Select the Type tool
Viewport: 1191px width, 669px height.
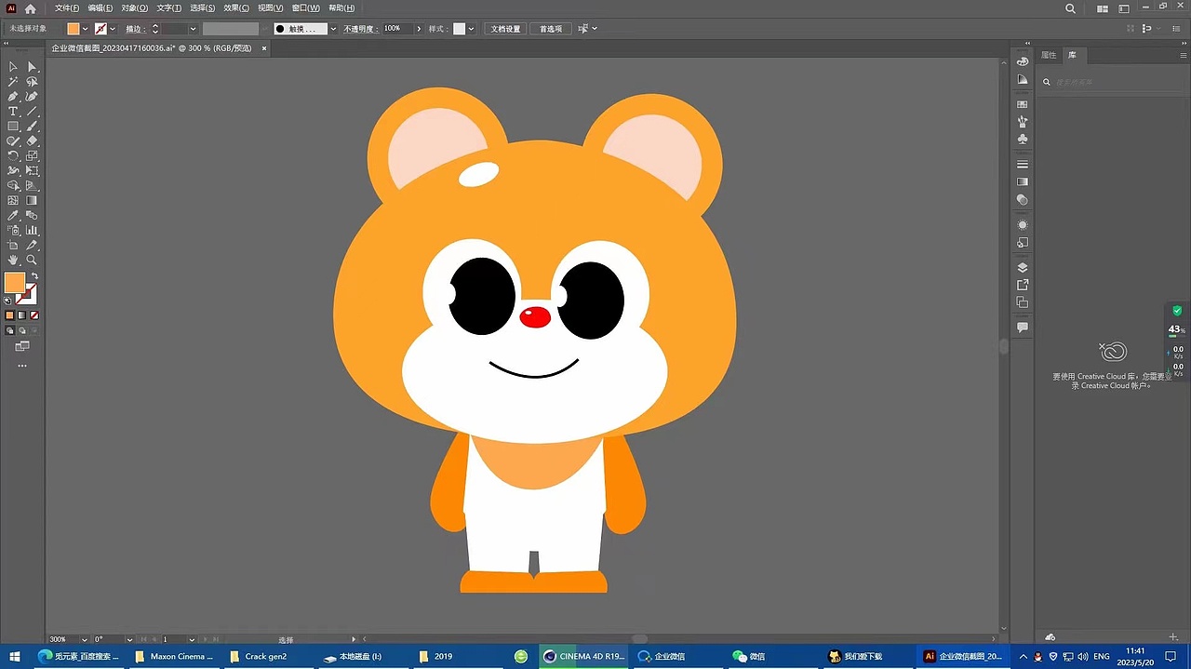tap(13, 111)
